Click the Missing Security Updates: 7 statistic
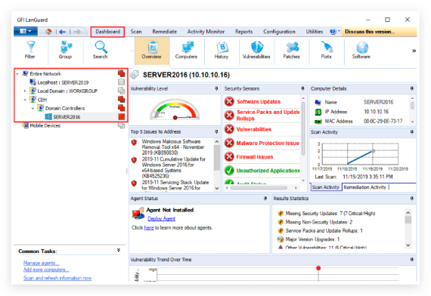 (330, 214)
